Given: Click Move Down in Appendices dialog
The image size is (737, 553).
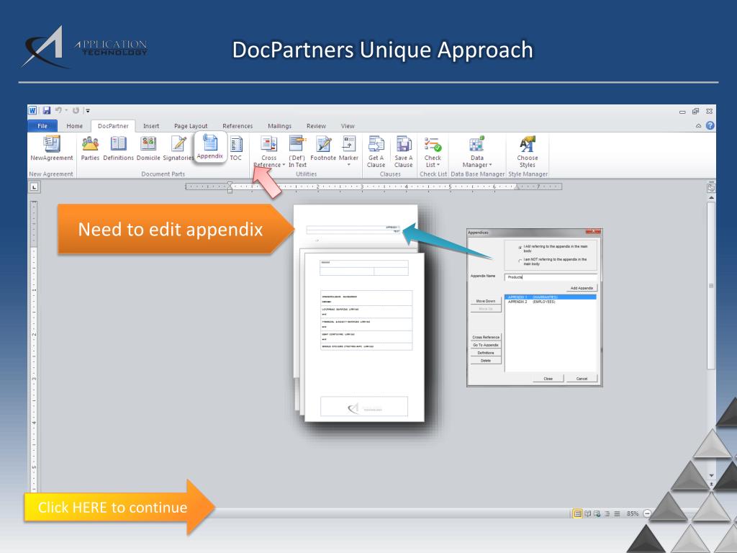Looking at the screenshot, I should pyautogui.click(x=486, y=301).
